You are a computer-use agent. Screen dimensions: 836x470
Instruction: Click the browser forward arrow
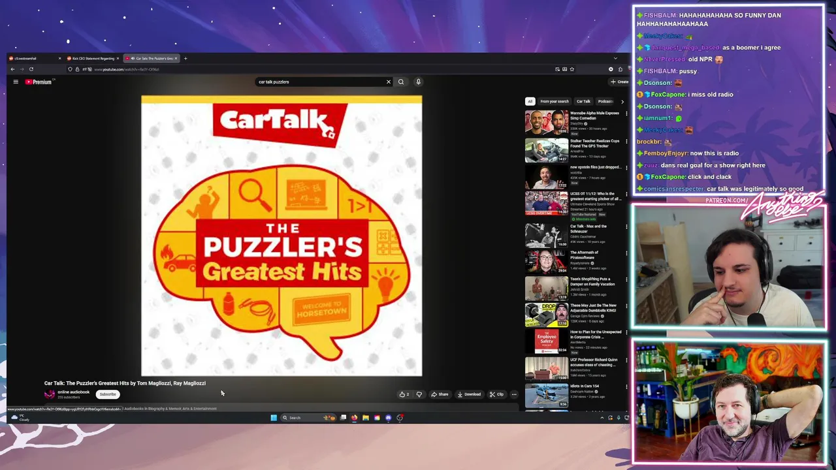[22, 69]
